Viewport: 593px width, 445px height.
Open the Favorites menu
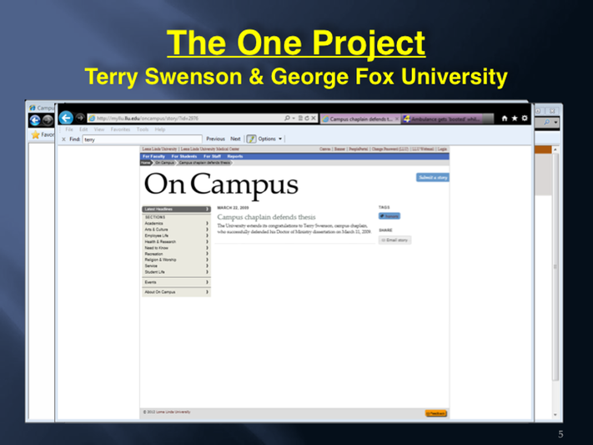120,129
